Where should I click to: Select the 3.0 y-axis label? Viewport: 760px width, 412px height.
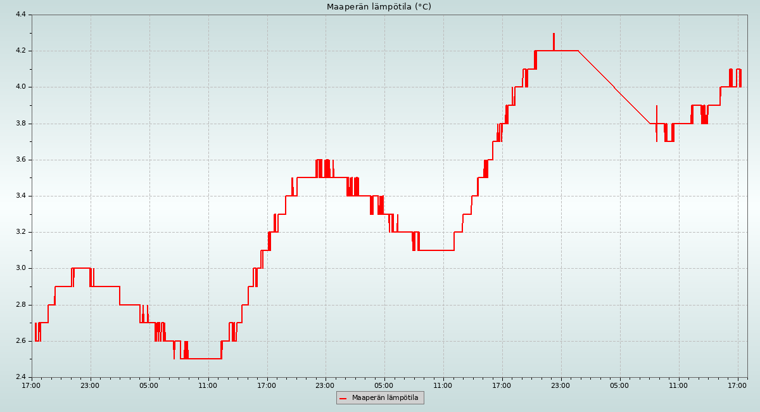point(20,268)
